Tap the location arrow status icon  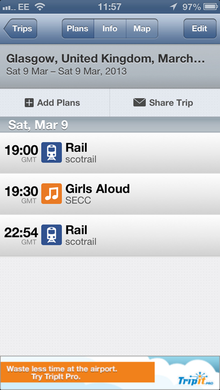pyautogui.click(x=174, y=7)
